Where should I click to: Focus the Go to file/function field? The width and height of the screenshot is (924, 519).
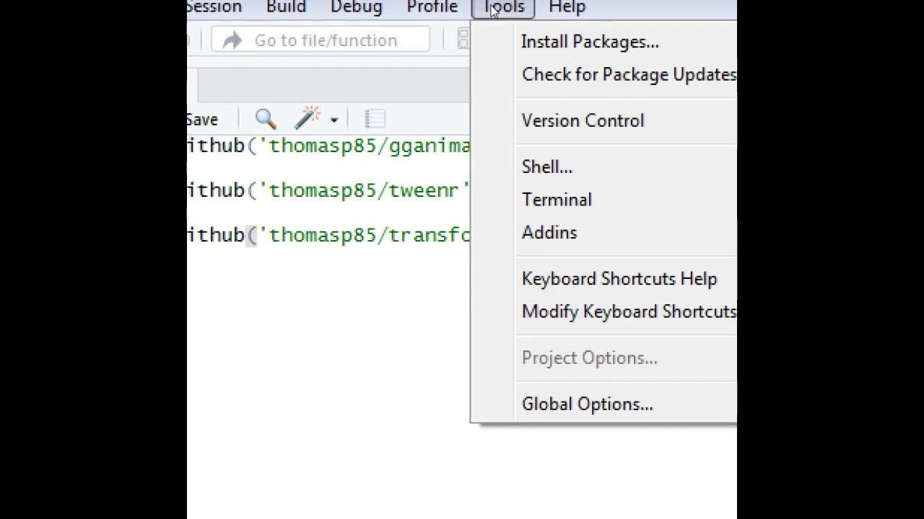(321, 40)
